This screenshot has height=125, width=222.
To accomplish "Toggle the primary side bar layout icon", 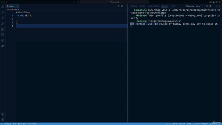I will pyautogui.click(x=211, y=2).
